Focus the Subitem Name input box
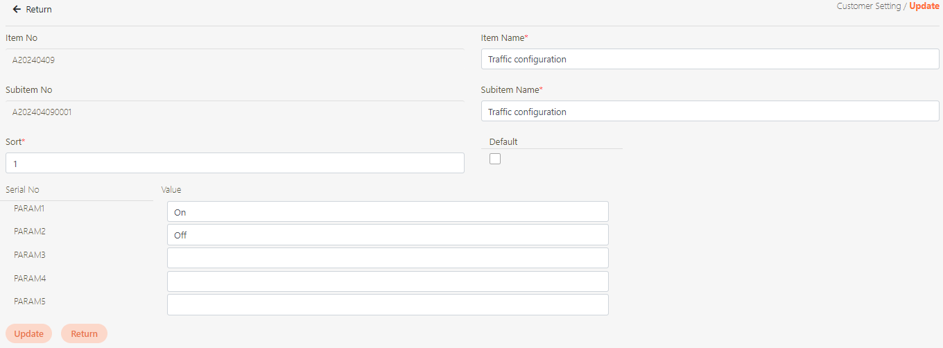 coord(709,112)
